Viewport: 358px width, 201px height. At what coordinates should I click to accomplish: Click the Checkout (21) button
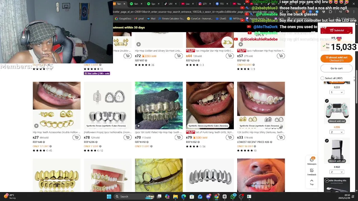336,59
